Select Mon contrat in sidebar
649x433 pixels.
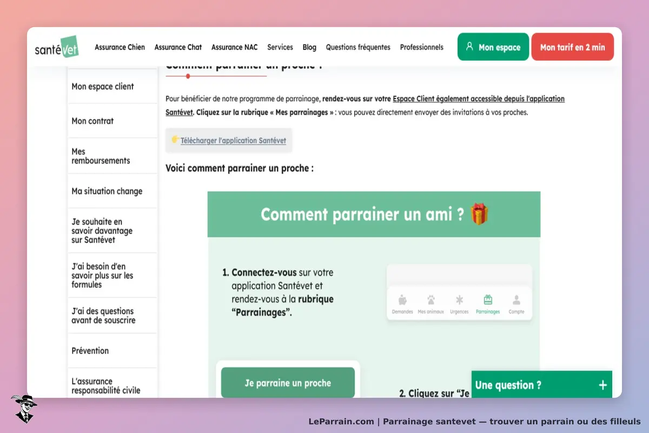point(112,121)
